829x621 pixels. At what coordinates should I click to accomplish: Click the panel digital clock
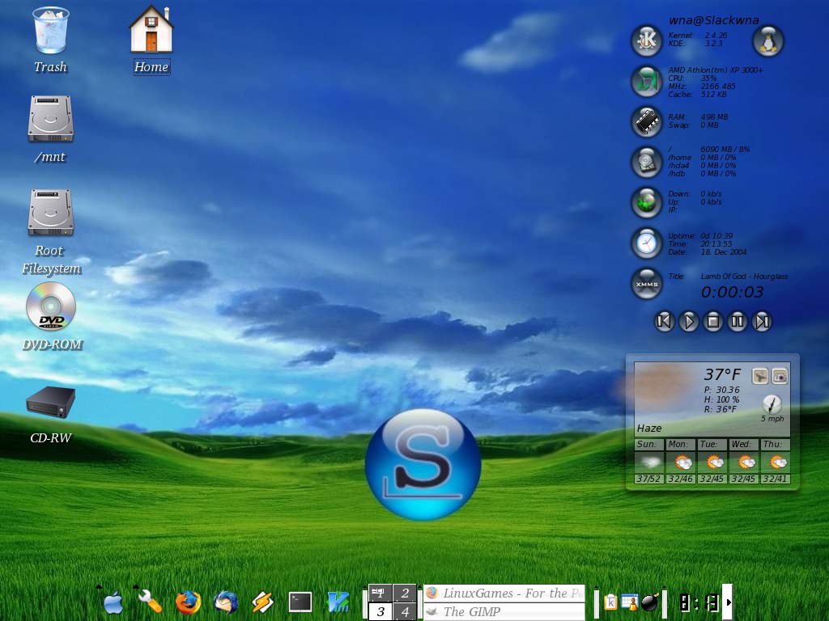(x=699, y=602)
